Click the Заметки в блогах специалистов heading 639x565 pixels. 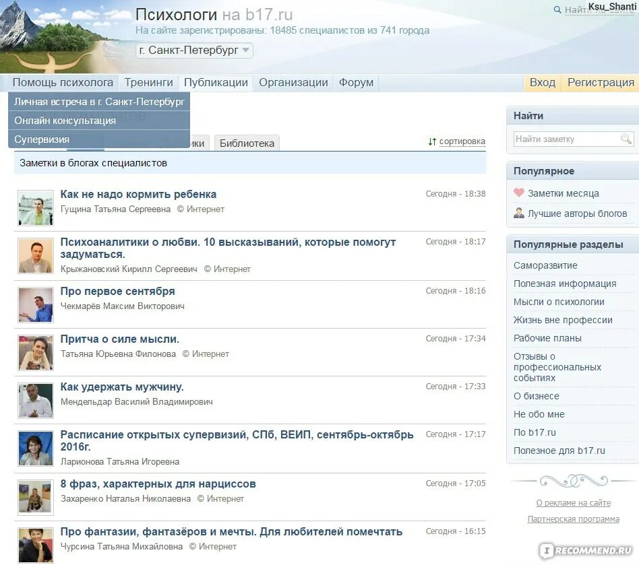(93, 163)
